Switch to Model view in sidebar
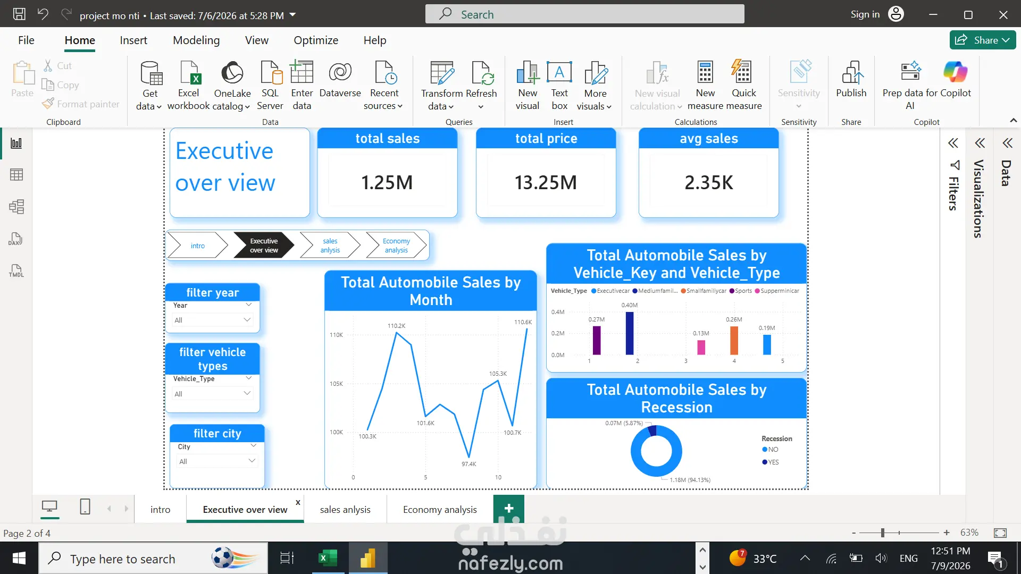1021x574 pixels. coord(16,207)
